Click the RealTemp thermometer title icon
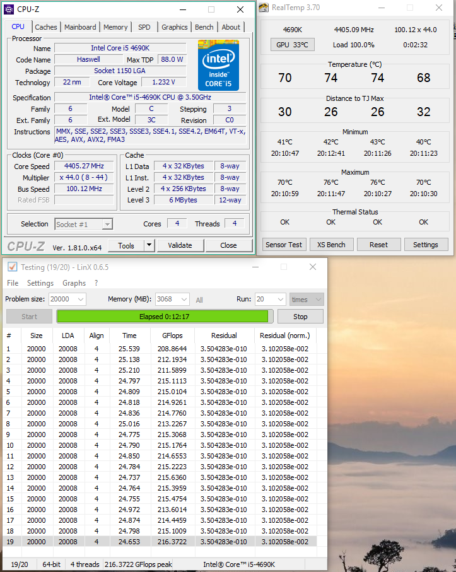 pyautogui.click(x=264, y=8)
